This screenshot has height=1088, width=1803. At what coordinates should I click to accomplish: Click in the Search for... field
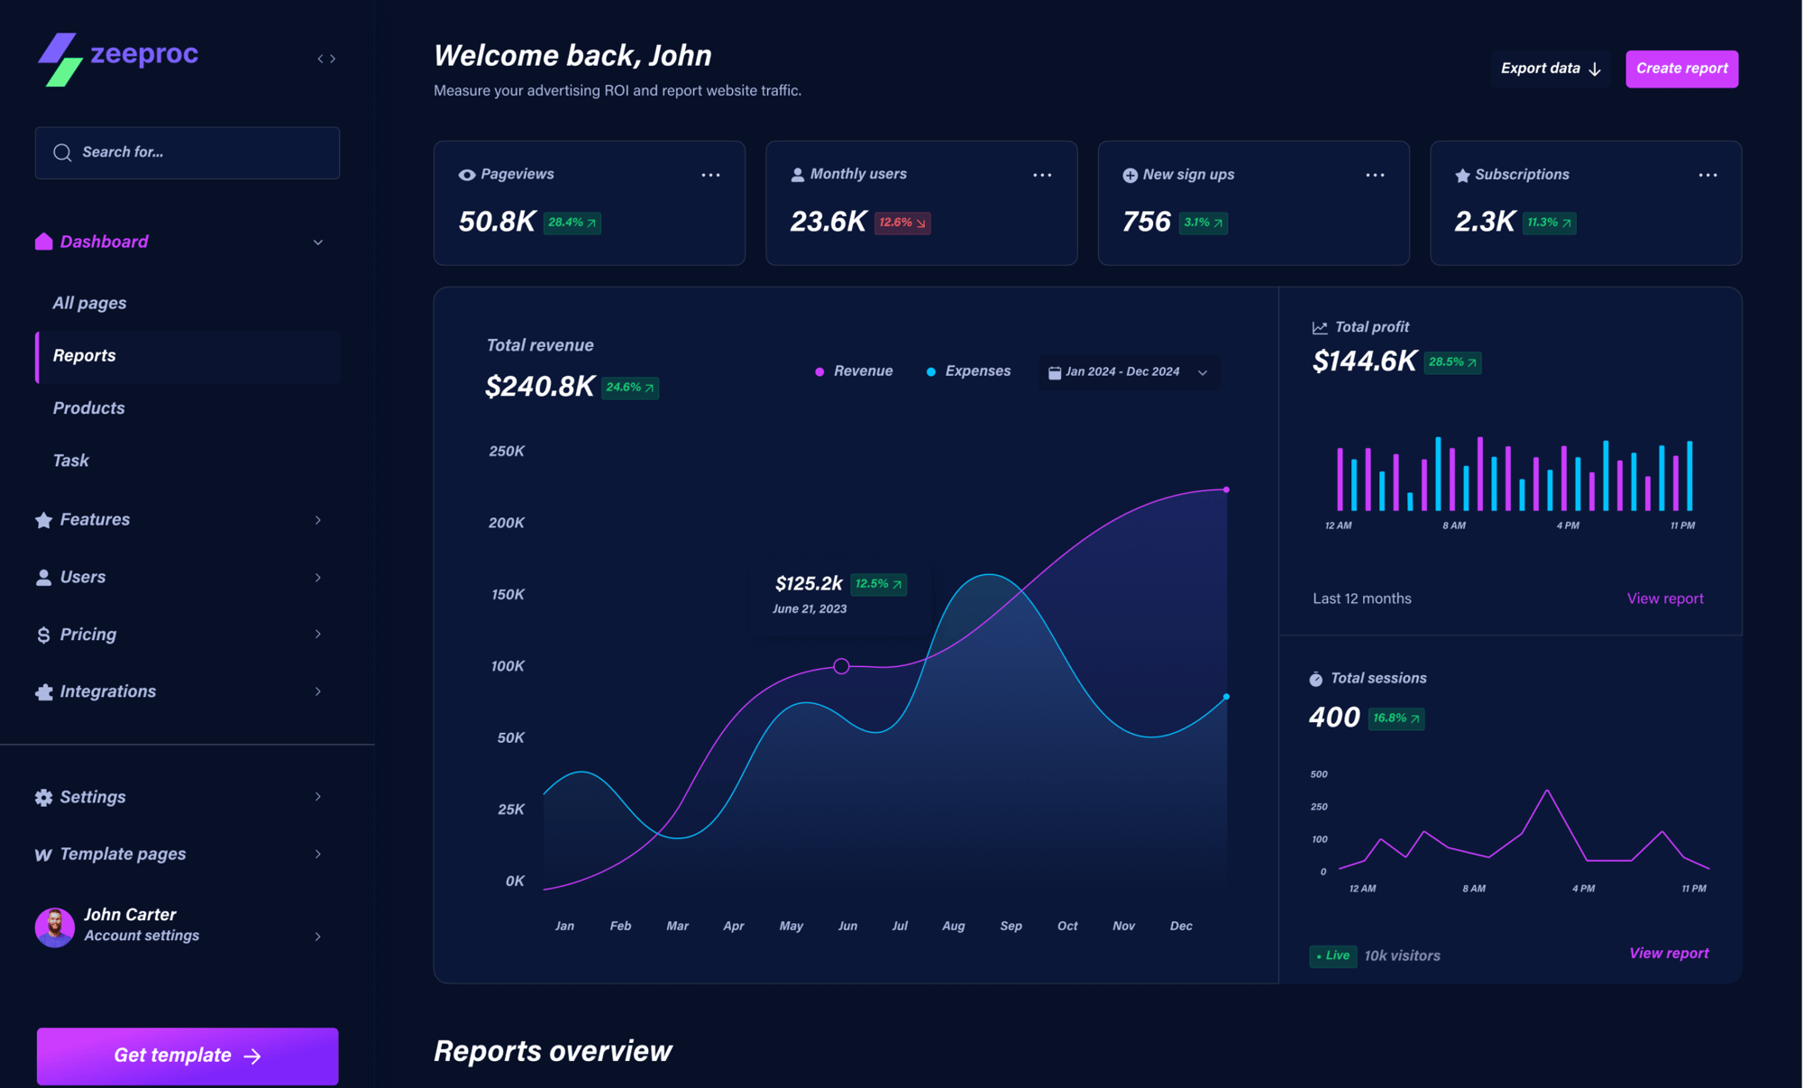pos(188,153)
